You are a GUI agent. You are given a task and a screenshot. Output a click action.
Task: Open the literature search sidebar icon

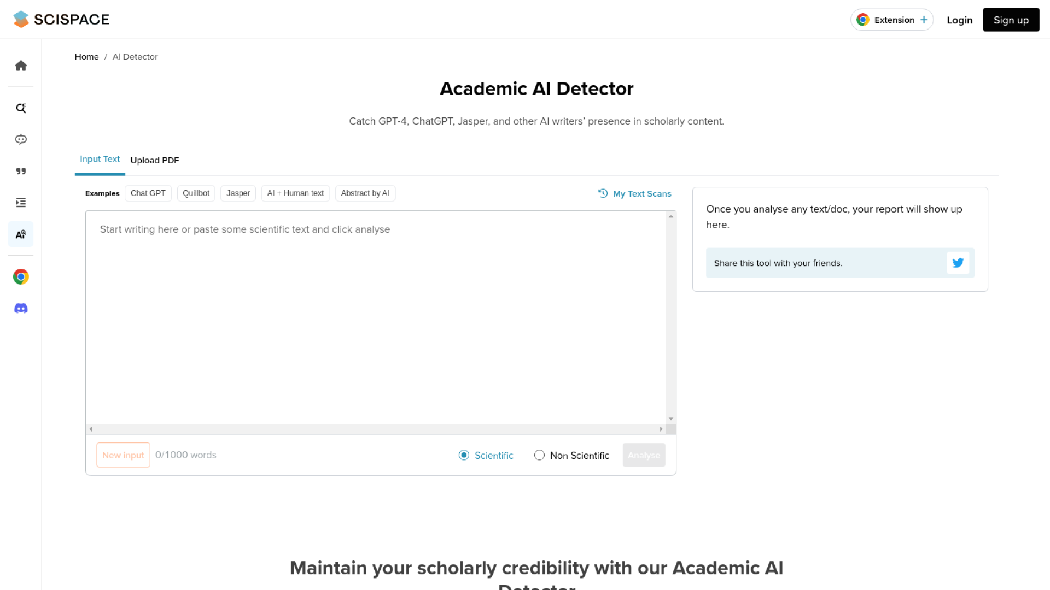(21, 108)
